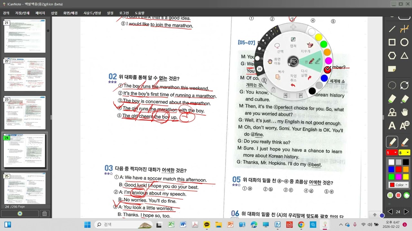Open the 설정 menu
The width and height of the screenshot is (412, 231).
(110, 13)
